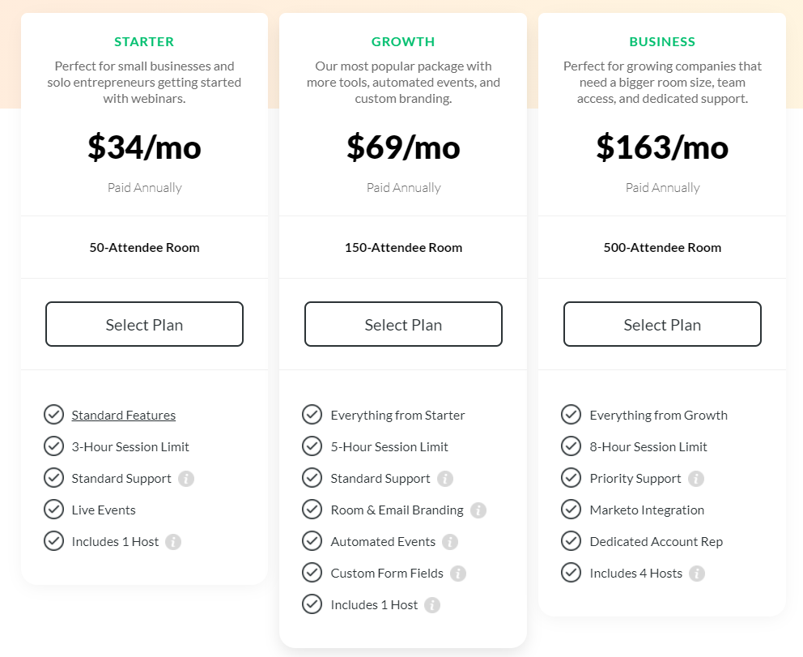The image size is (803, 657).
Task: Click the $163/mo Business price
Action: point(662,147)
